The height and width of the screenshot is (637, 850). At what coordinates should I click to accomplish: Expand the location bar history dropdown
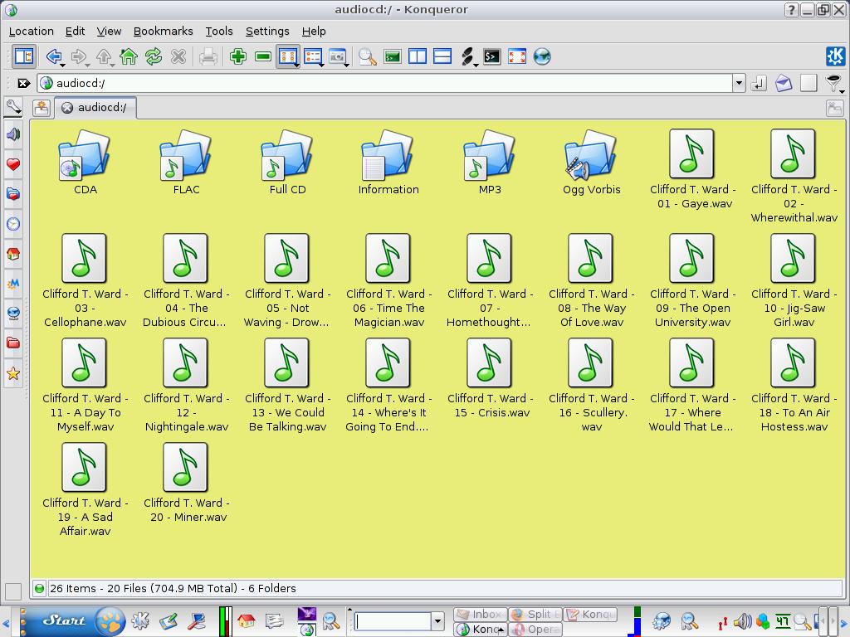739,83
